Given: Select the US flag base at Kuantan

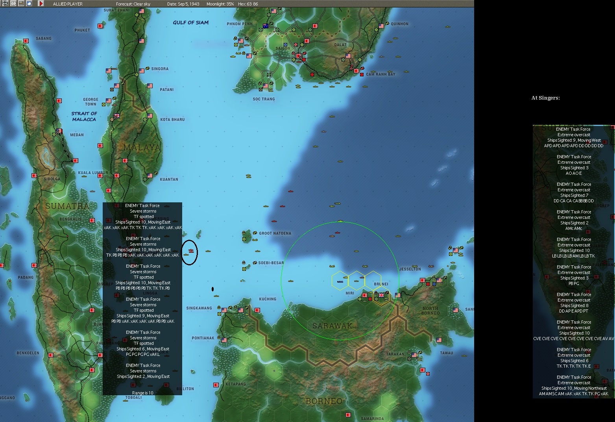Looking at the screenshot, I should pyautogui.click(x=150, y=176).
